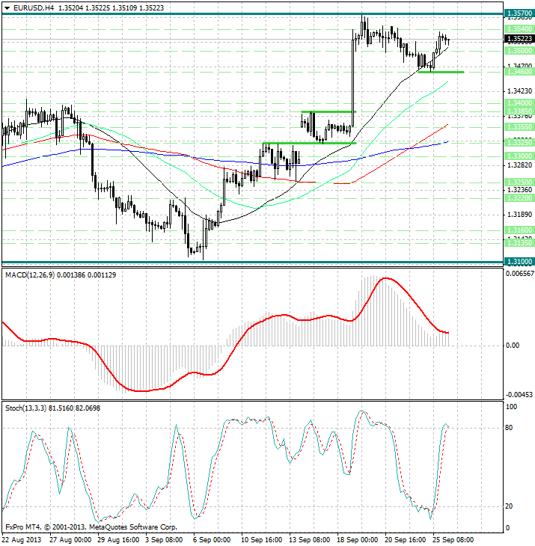The image size is (535, 546).
Task: Click the 1.32360 price axis value
Action: pyautogui.click(x=520, y=190)
